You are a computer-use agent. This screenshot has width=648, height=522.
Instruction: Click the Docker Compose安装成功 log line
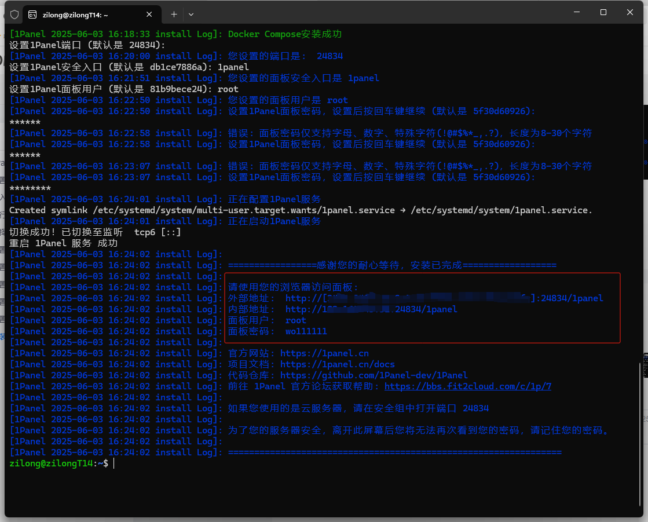(x=175, y=34)
